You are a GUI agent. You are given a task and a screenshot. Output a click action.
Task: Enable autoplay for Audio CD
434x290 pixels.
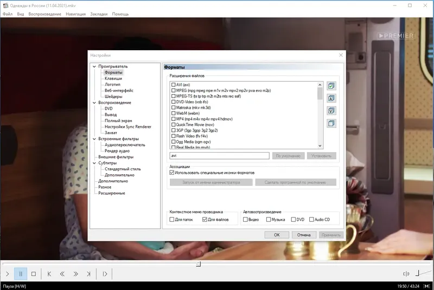pyautogui.click(x=311, y=219)
